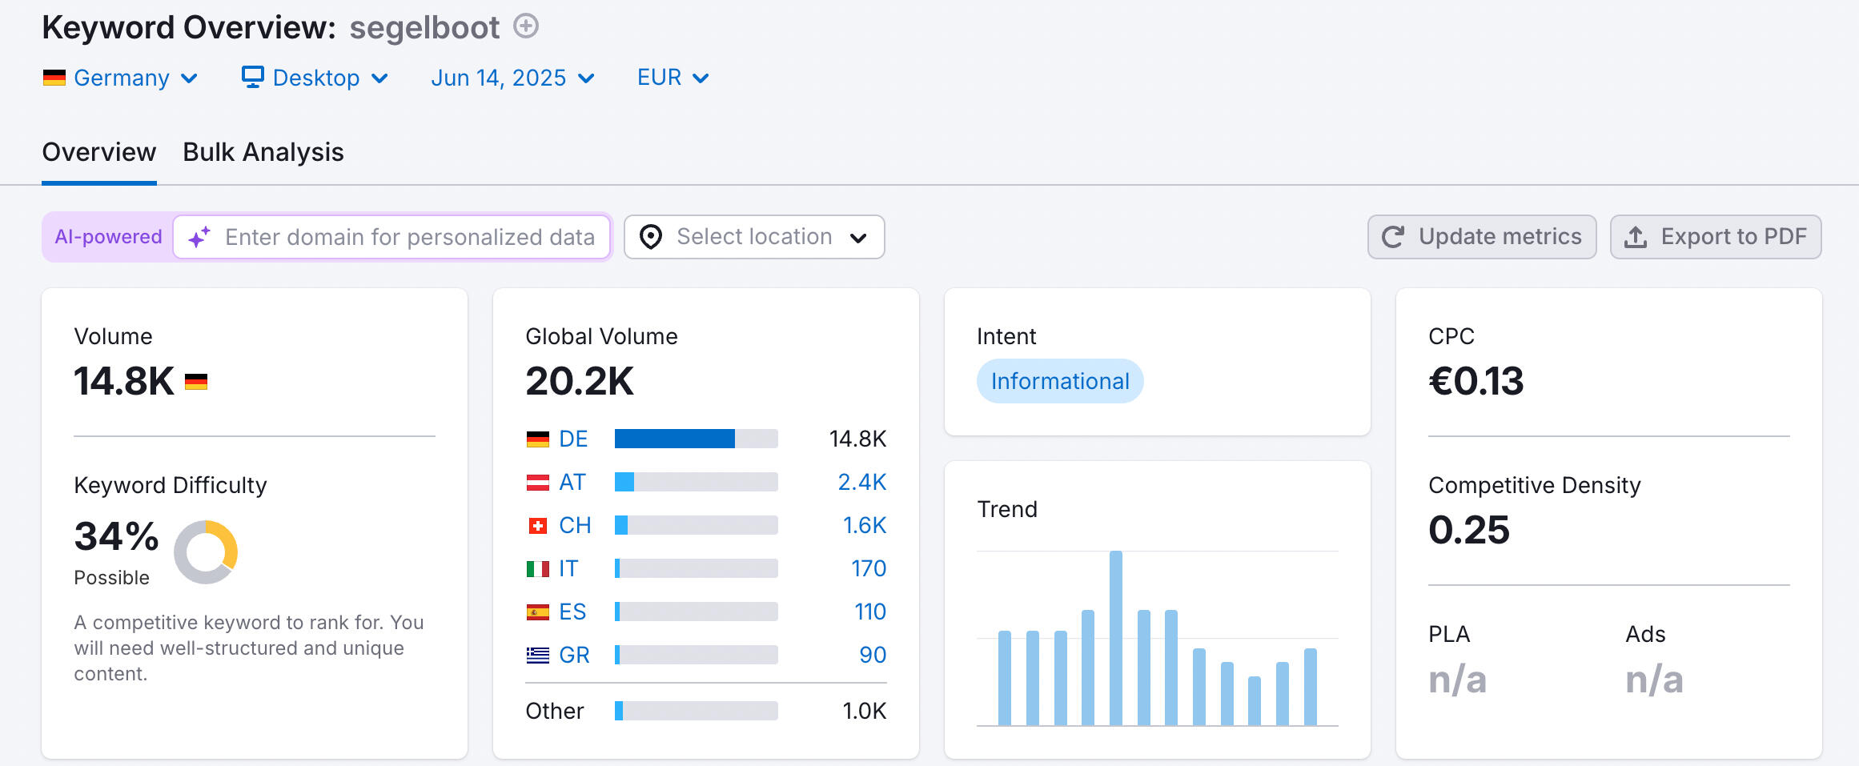
Task: Click the AI sparkle icon in domain field
Action: click(199, 237)
